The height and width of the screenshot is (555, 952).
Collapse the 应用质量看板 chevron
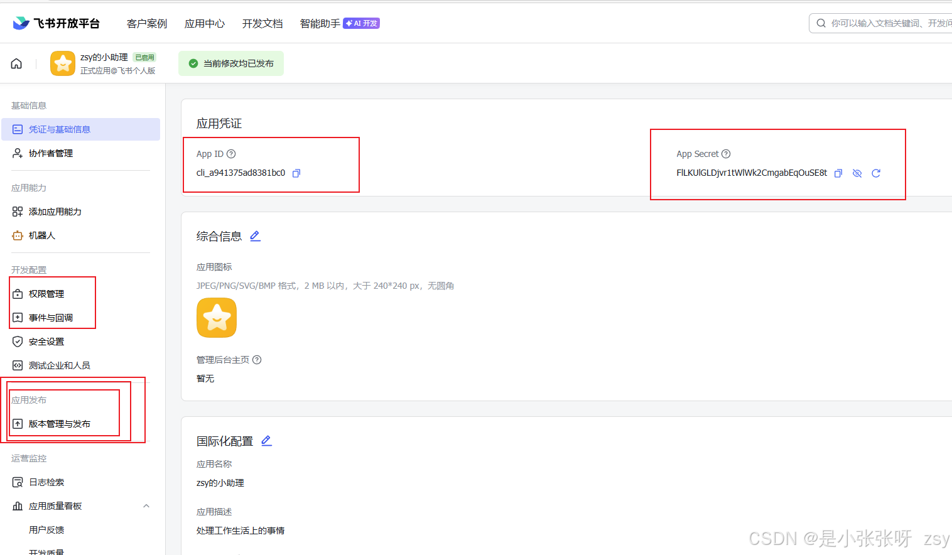tap(146, 506)
